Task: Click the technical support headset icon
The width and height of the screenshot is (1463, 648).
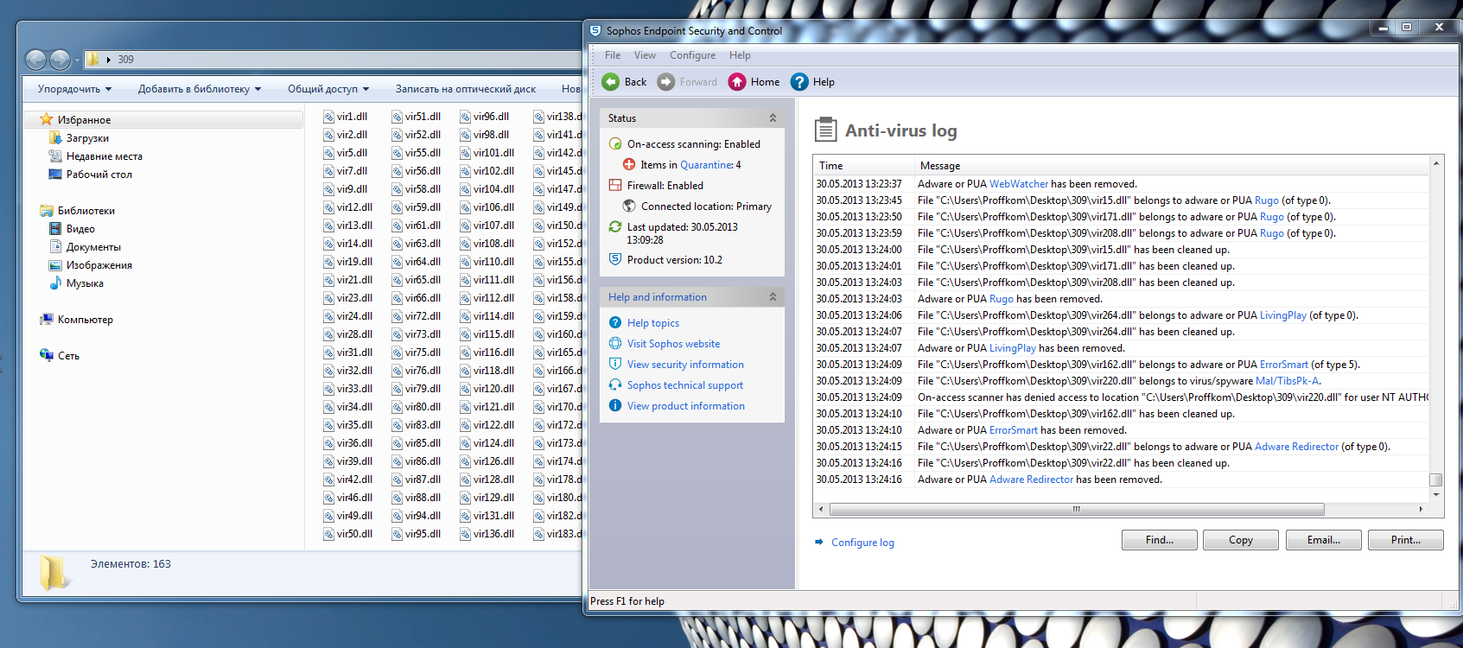Action: pyautogui.click(x=615, y=384)
